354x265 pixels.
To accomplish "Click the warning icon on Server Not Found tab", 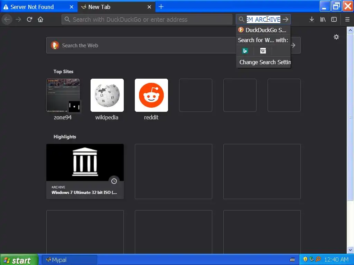I will point(6,7).
